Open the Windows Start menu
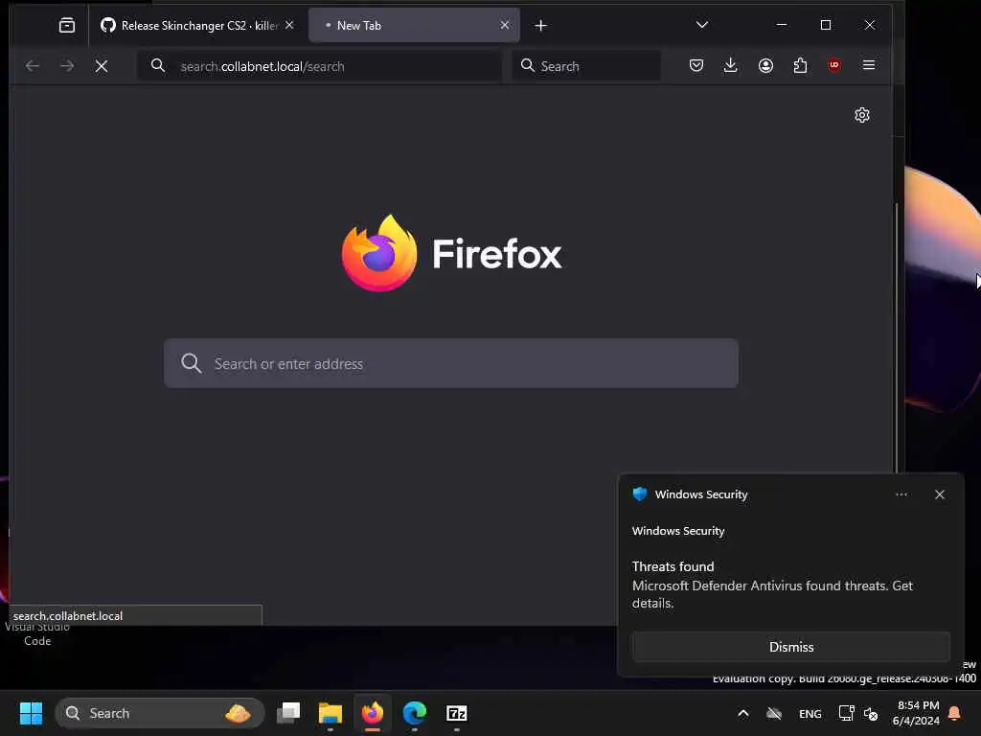The height and width of the screenshot is (736, 981). [31, 713]
